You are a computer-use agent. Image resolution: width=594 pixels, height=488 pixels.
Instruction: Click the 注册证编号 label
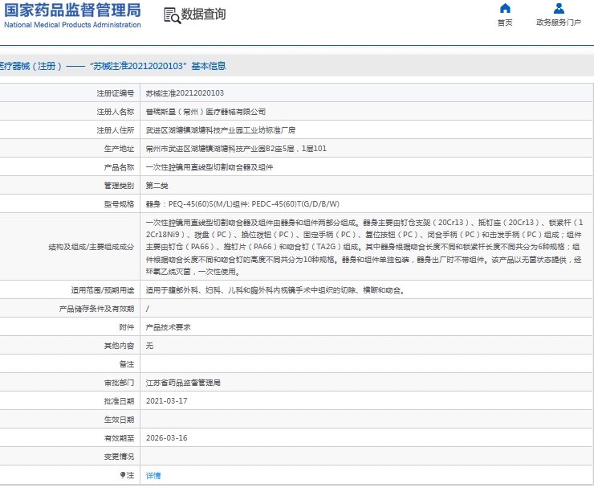[x=116, y=93]
